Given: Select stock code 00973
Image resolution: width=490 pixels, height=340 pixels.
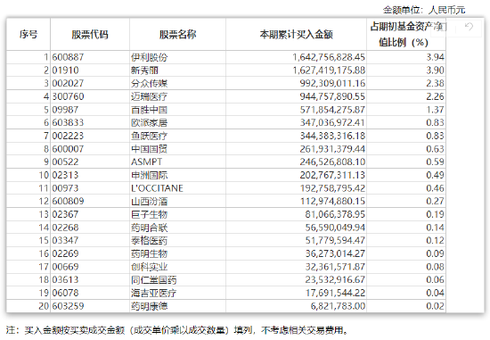Looking at the screenshot, I should 65,188.
